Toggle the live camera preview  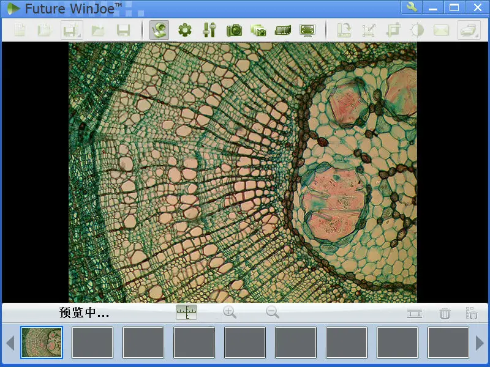click(160, 29)
